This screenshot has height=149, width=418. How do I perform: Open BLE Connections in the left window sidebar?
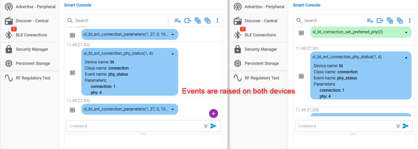pos(31,35)
